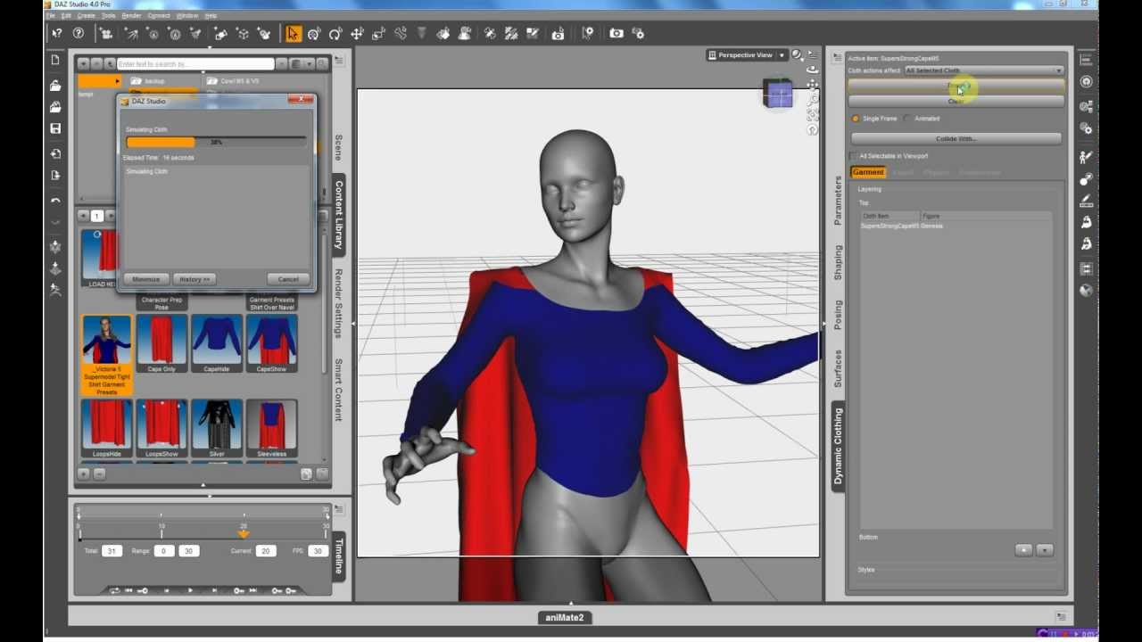The image size is (1142, 642).
Task: Click the Simulating Cloth progress bar
Action: [x=216, y=143]
